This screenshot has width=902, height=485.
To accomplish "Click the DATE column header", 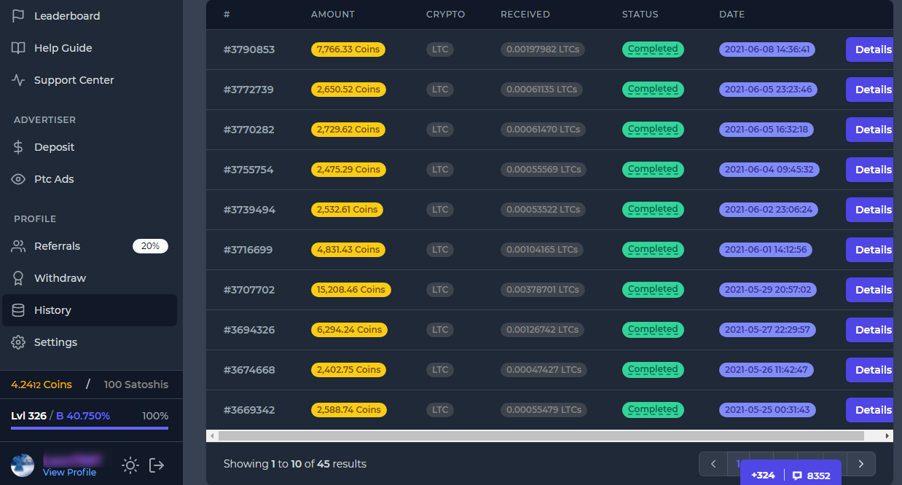I will 732,15.
